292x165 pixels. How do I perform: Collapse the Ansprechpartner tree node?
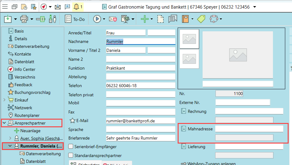pyautogui.click(x=4, y=123)
